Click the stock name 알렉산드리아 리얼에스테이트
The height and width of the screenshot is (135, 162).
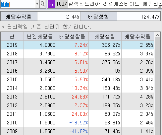[104, 4]
